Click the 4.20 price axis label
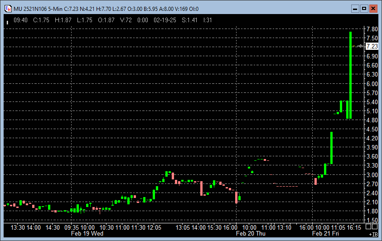The width and height of the screenshot is (382, 241). [372, 138]
